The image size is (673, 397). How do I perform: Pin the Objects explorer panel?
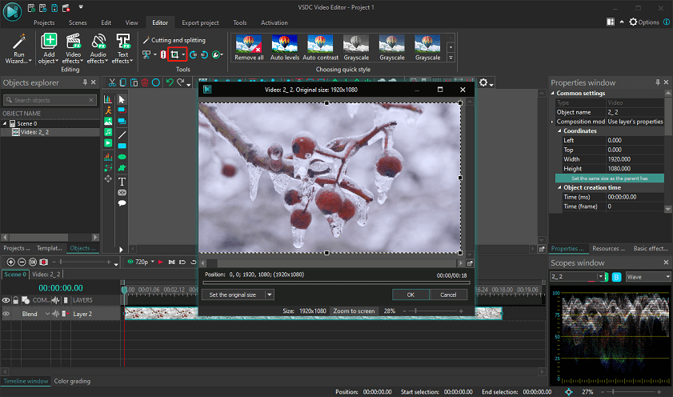click(x=85, y=82)
